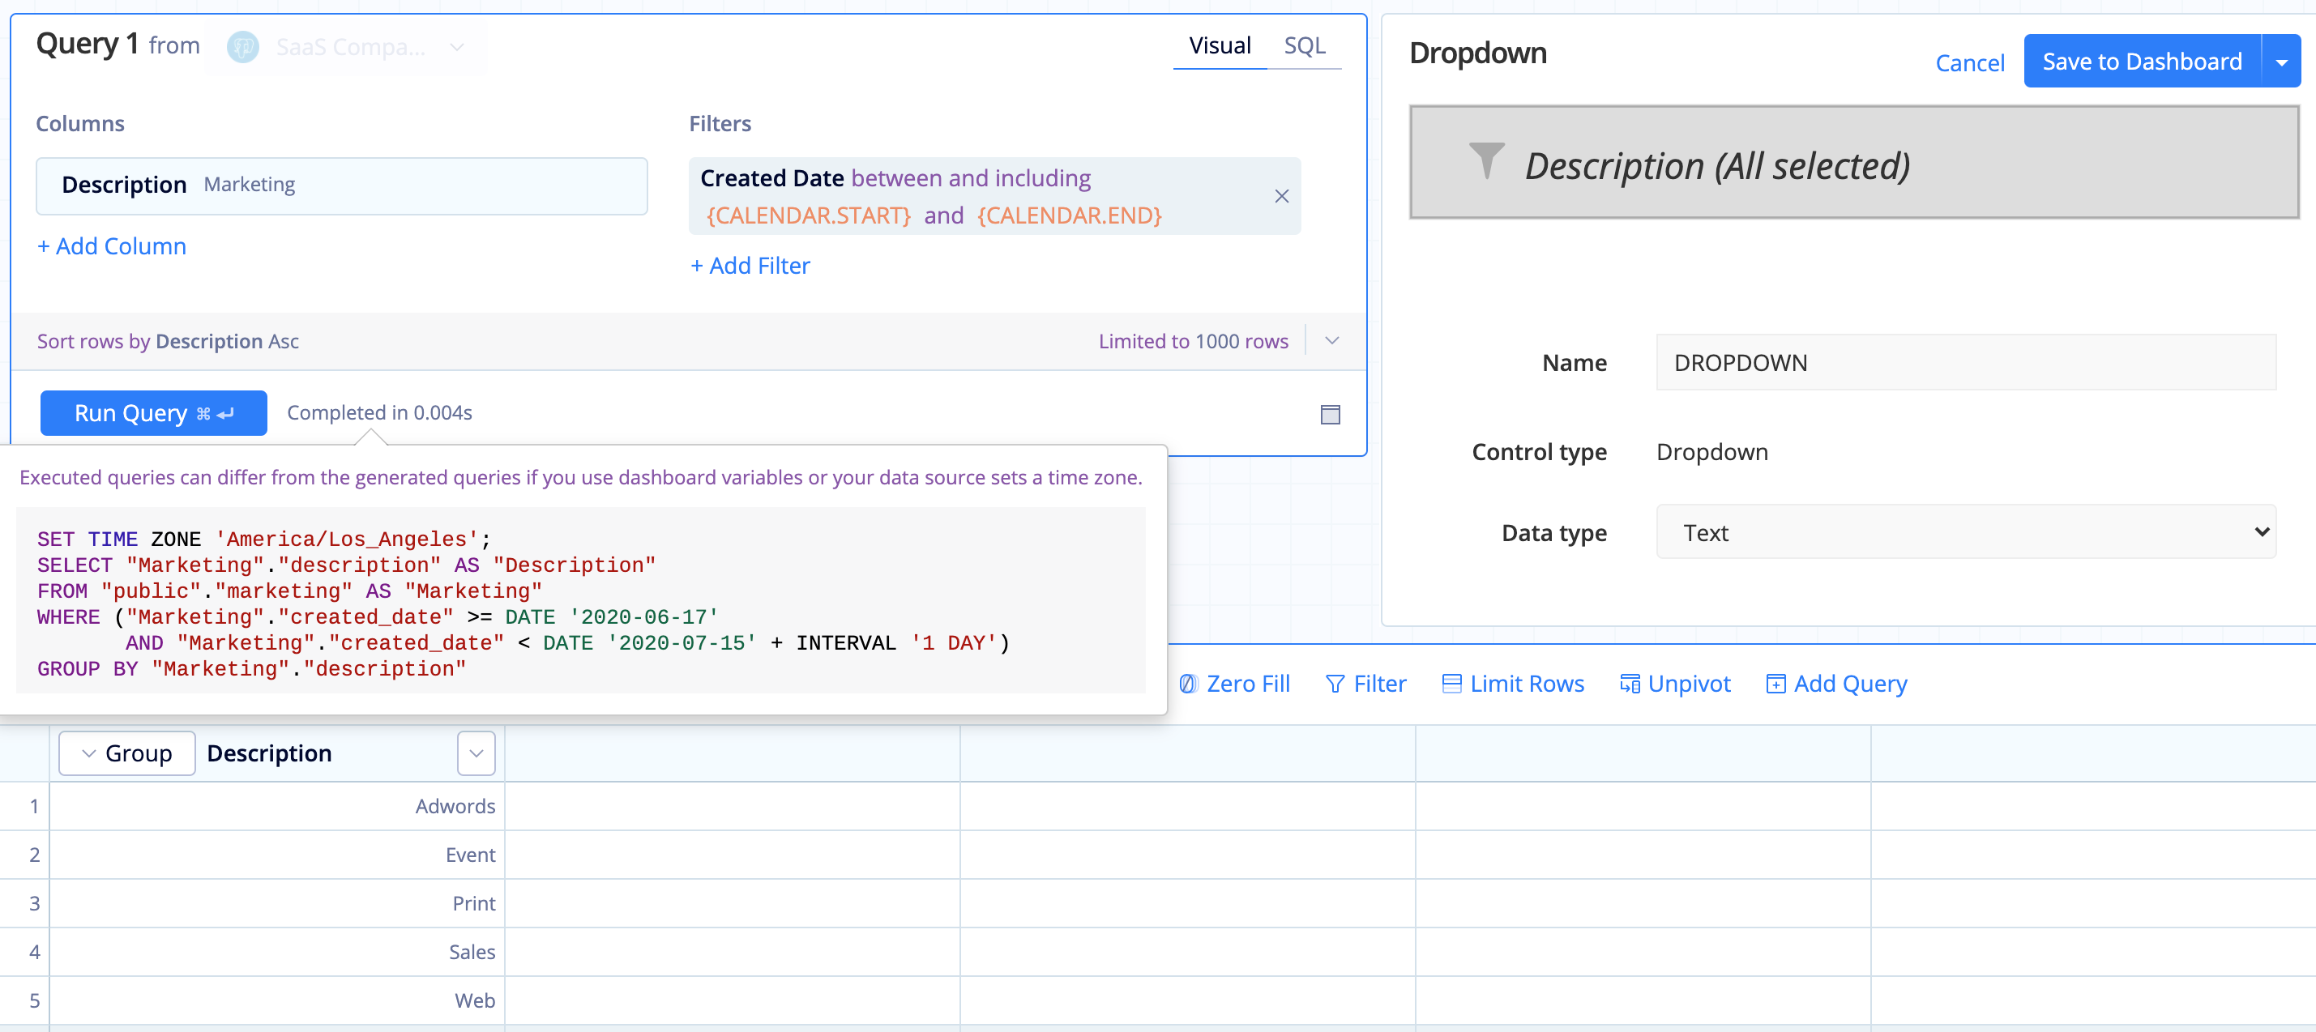This screenshot has height=1032, width=2316.
Task: Click the Created Date filter box
Action: 994,196
